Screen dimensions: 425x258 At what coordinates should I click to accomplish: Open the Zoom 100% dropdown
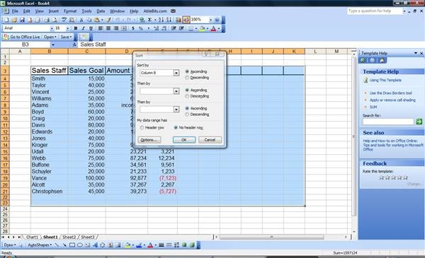coord(210,20)
